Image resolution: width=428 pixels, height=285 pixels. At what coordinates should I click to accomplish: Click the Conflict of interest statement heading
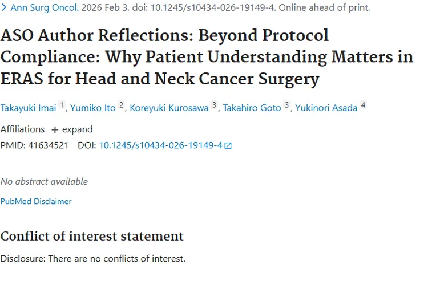(x=92, y=236)
